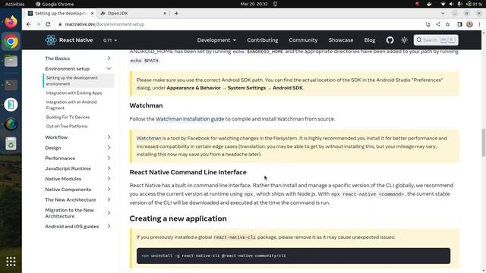Screen dimensions: 486x273
Task: Reload the page with refresh icon
Action: tap(48, 24)
